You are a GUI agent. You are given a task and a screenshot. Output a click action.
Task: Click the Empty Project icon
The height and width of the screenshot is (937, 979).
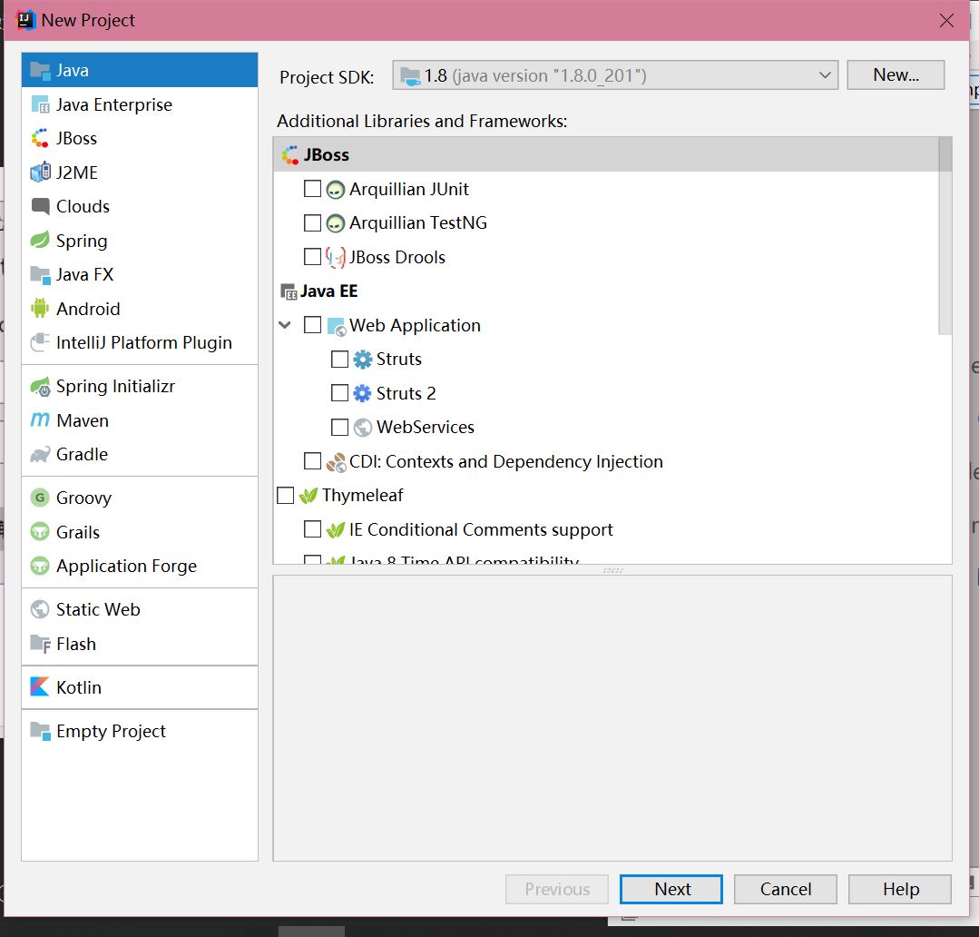[40, 731]
